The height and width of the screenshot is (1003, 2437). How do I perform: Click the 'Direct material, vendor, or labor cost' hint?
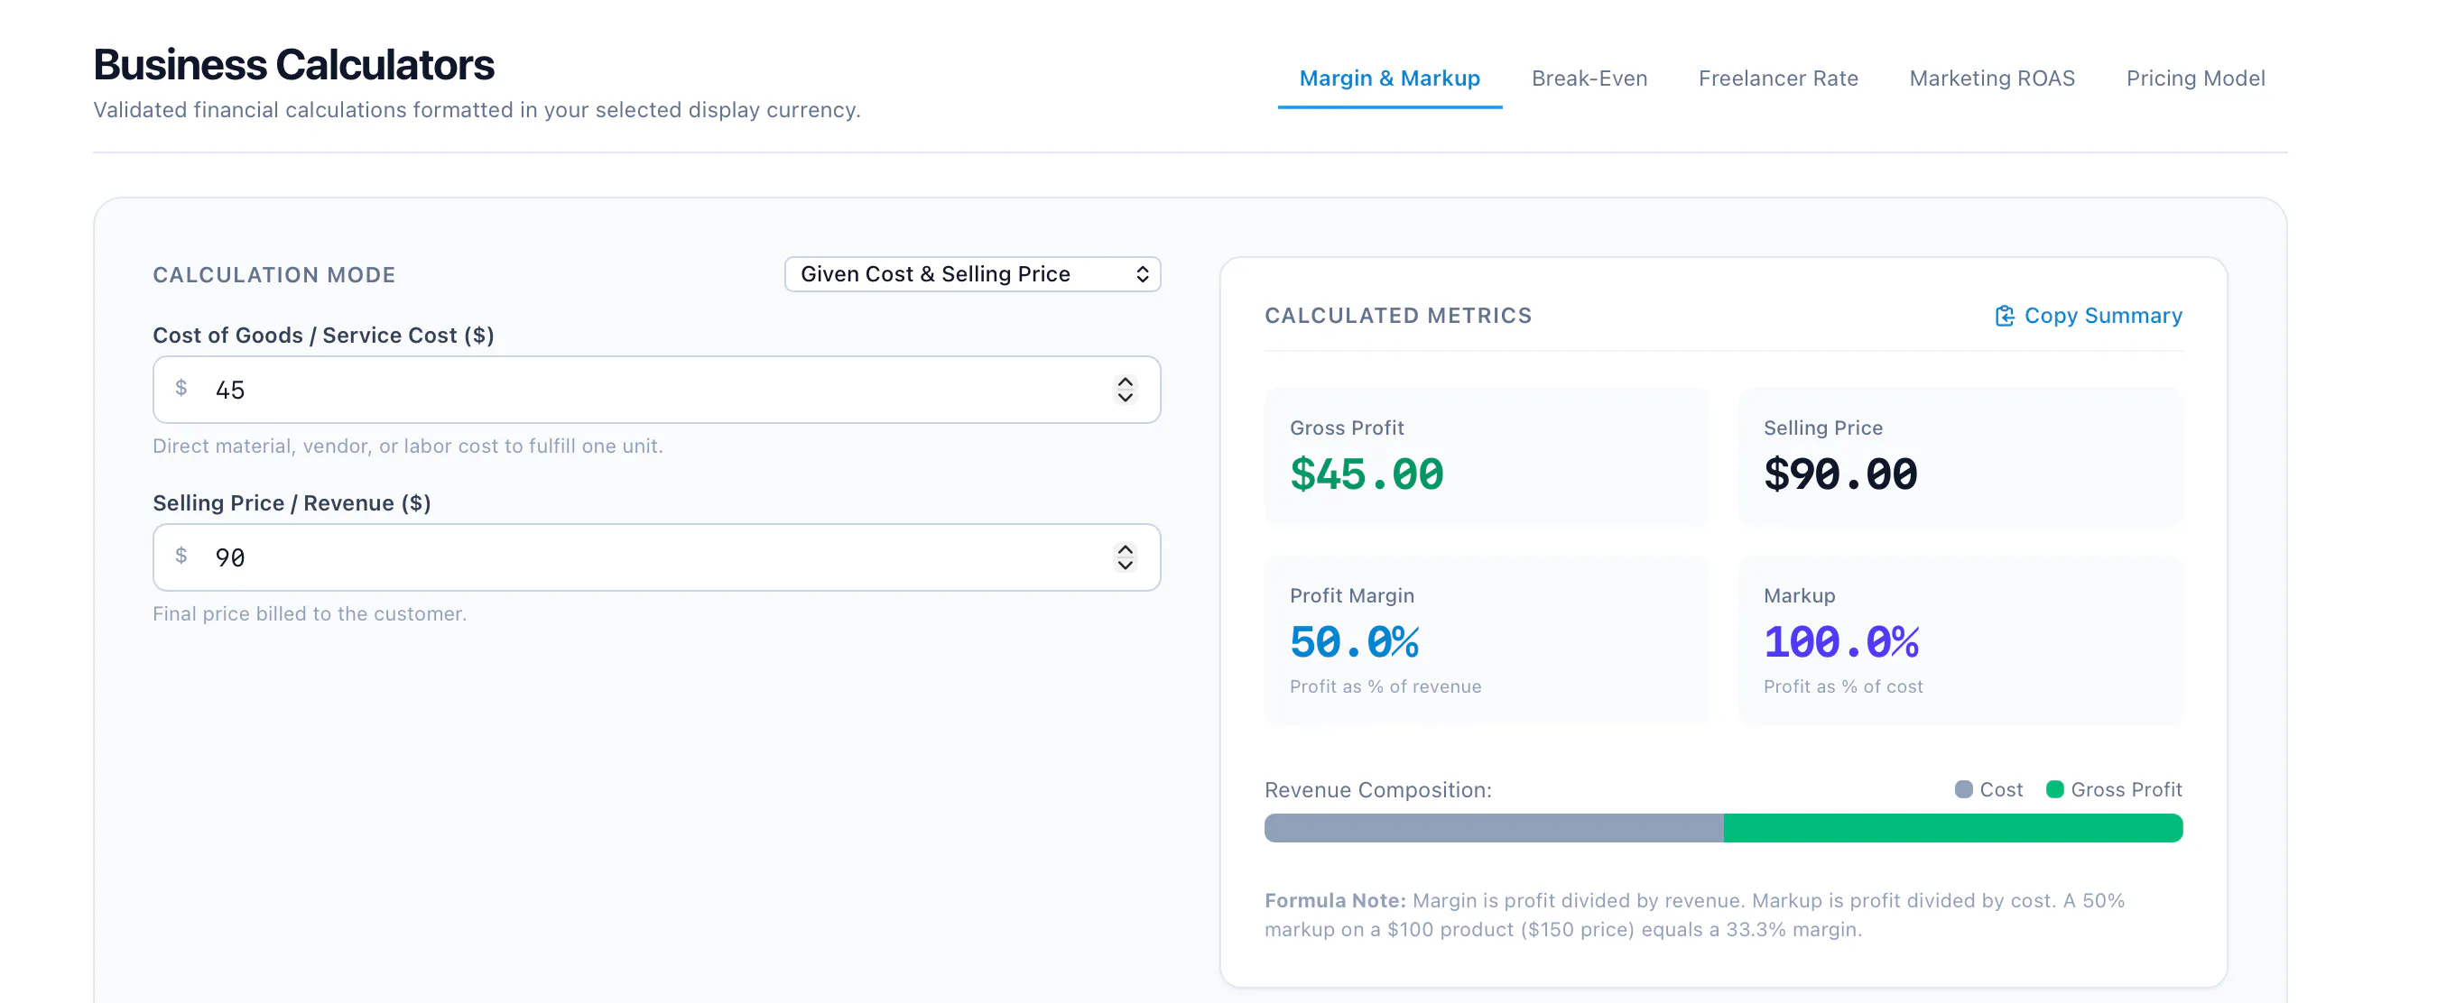[x=408, y=446]
